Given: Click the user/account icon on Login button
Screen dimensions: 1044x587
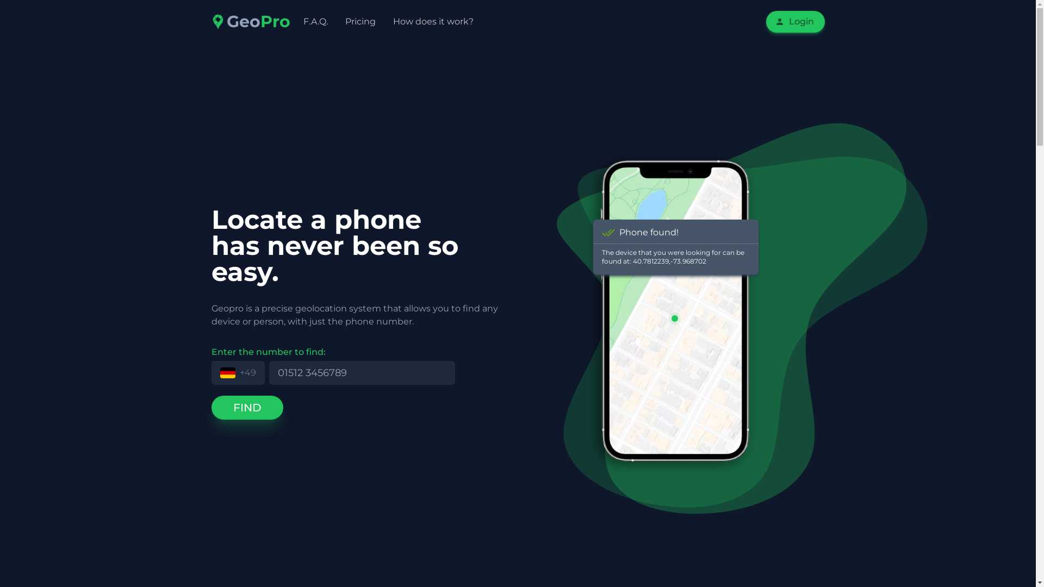Looking at the screenshot, I should [x=779, y=22].
